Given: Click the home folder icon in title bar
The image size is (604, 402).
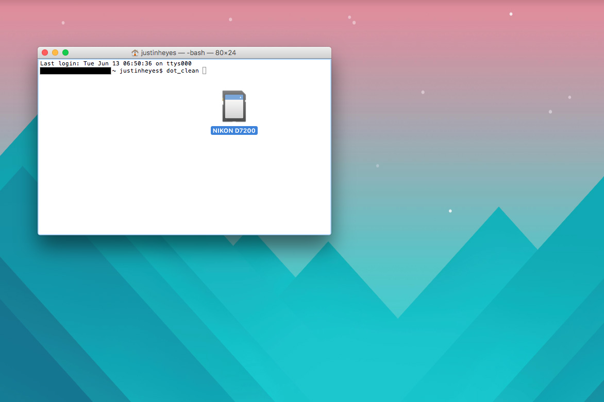Looking at the screenshot, I should (135, 53).
